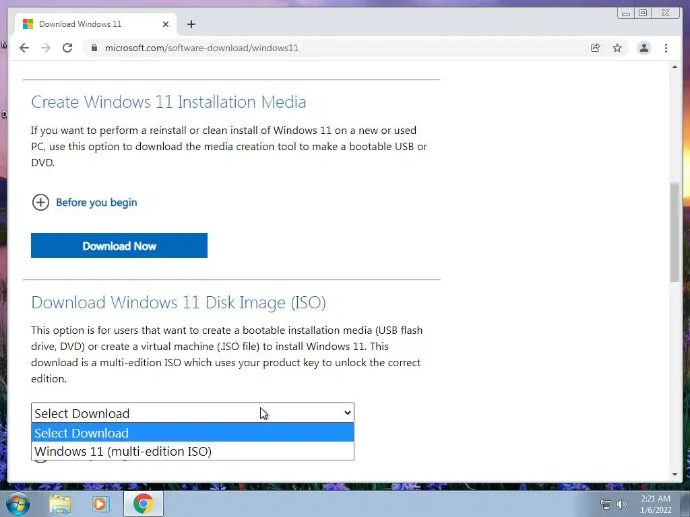The image size is (690, 517).
Task: Go back to the previous page
Action: click(x=24, y=48)
